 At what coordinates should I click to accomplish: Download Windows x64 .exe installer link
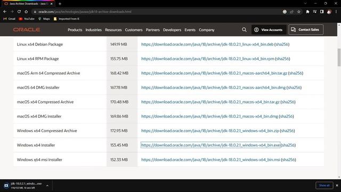[210, 145]
